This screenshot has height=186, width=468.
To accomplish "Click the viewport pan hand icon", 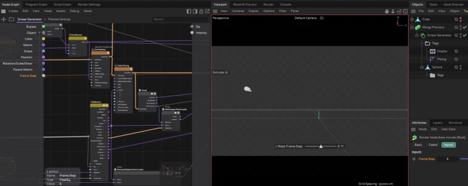I will [x=387, y=11].
